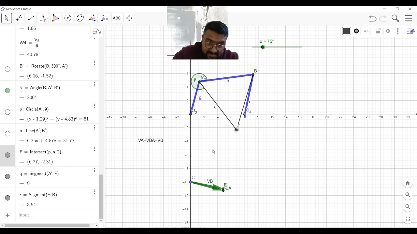
Task: Click the (6.77, -2.31) coordinate value
Action: (40, 162)
